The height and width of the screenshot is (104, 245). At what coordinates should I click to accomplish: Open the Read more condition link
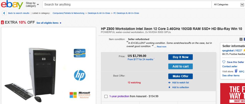click(161, 47)
